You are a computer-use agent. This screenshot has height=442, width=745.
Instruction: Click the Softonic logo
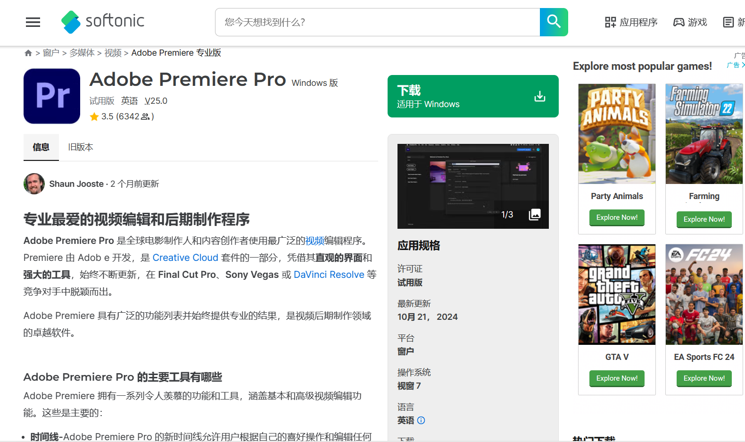[x=103, y=22]
